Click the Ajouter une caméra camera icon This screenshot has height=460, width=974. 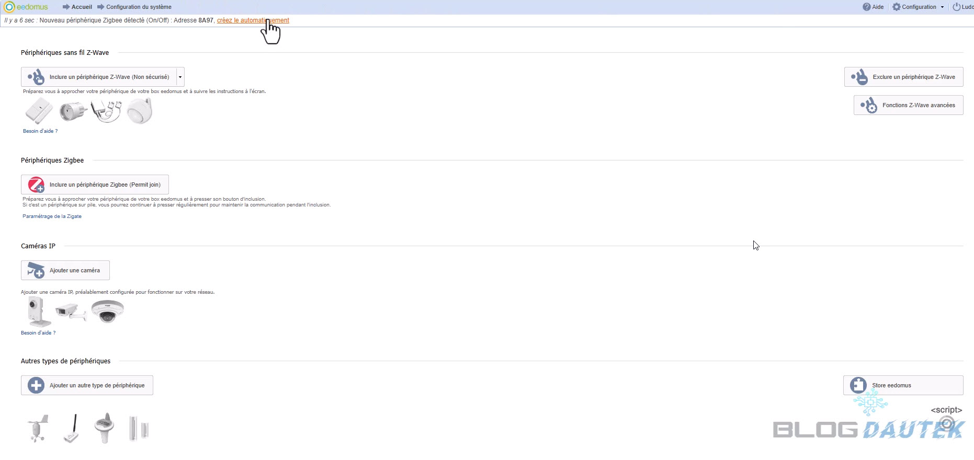click(36, 270)
